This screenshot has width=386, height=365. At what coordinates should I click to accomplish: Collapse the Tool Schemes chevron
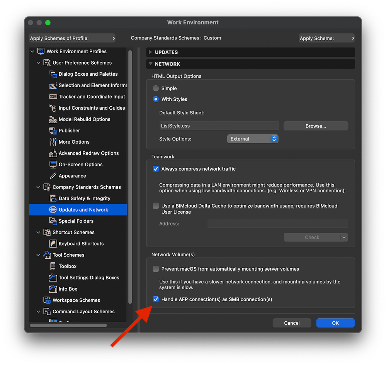click(x=38, y=255)
